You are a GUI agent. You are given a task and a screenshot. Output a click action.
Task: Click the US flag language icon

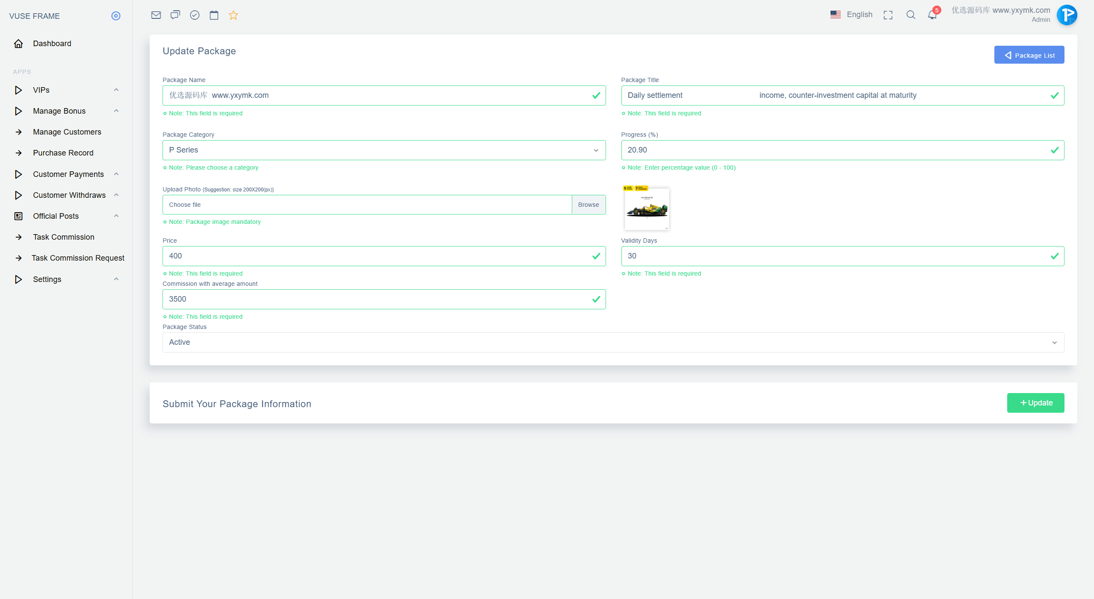(836, 15)
